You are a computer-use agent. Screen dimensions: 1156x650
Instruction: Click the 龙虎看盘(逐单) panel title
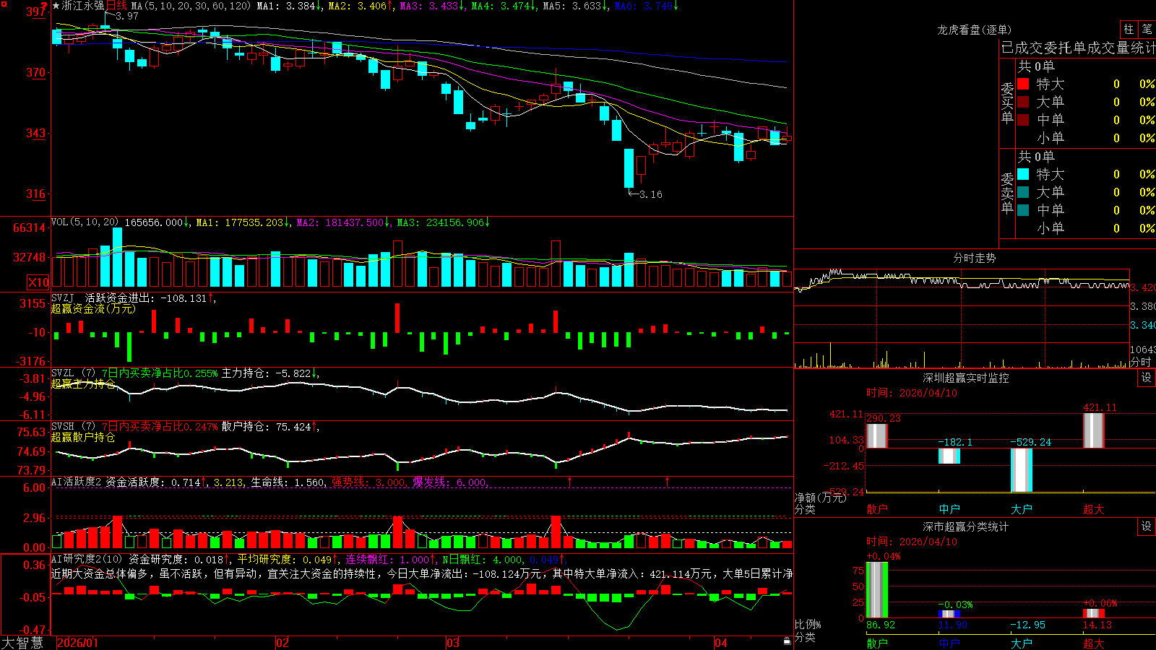tap(975, 30)
